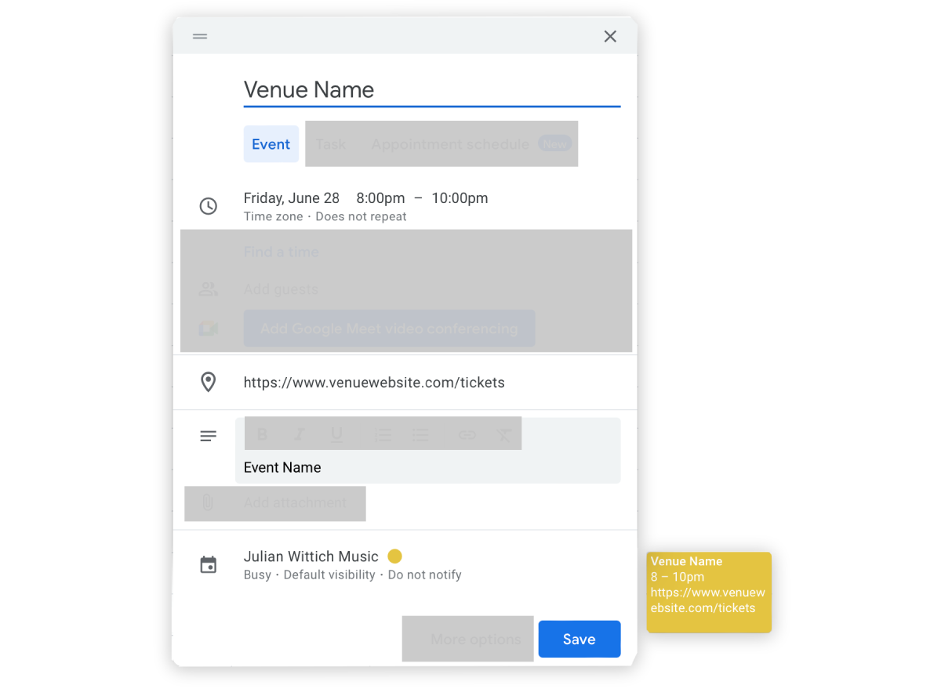Toggle italic formatting for the description
Viewport: 941px width, 696px height.
pos(300,433)
